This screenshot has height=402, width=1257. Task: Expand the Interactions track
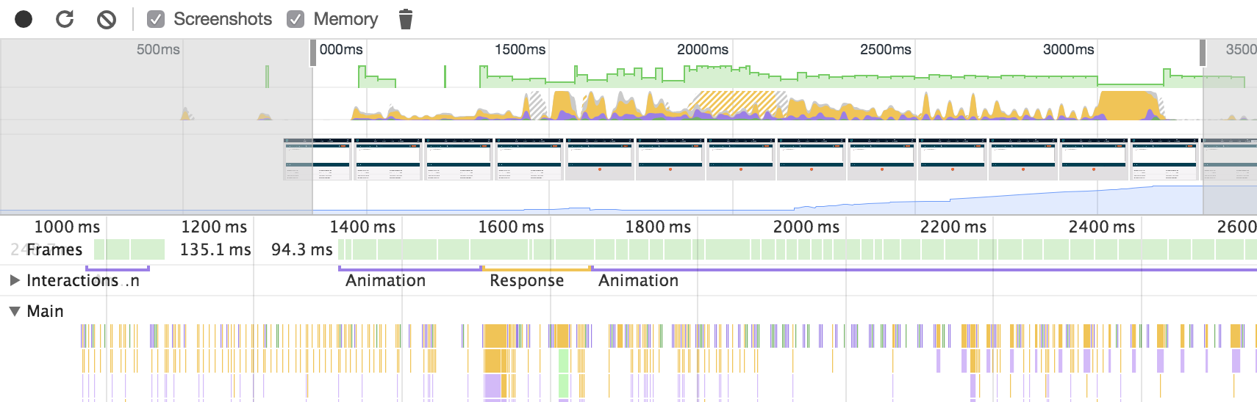(15, 280)
